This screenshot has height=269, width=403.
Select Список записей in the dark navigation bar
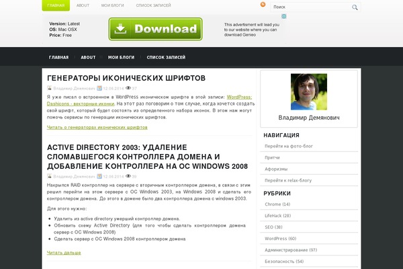166,57
